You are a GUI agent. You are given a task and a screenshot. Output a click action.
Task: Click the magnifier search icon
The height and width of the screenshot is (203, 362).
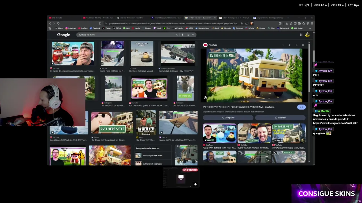193,35
